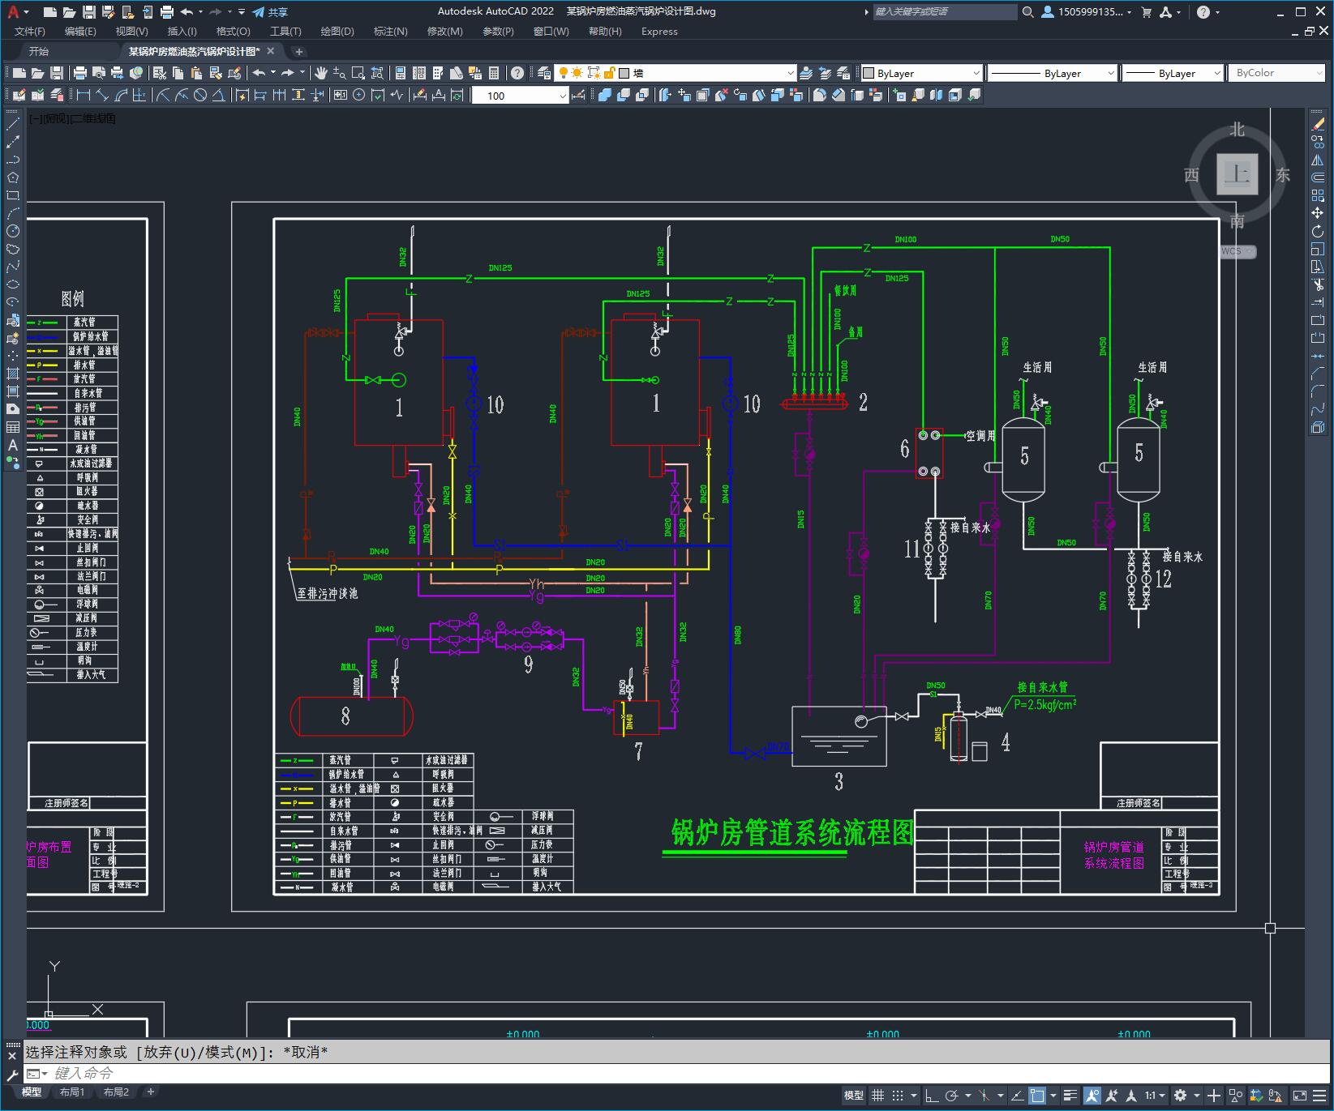Click the Pan hand tool icon
This screenshot has height=1111, width=1334.
click(320, 73)
